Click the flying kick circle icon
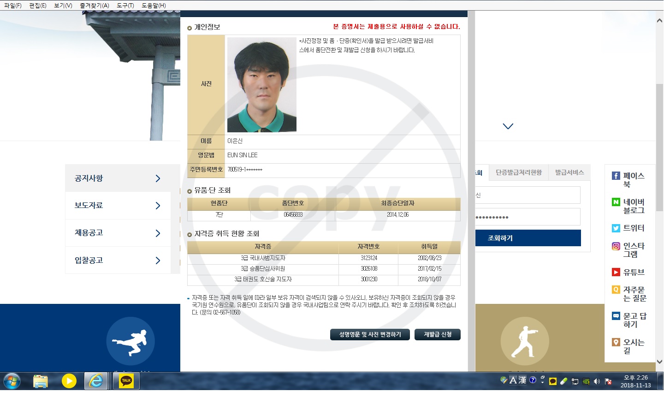The image size is (664, 415). point(130,341)
